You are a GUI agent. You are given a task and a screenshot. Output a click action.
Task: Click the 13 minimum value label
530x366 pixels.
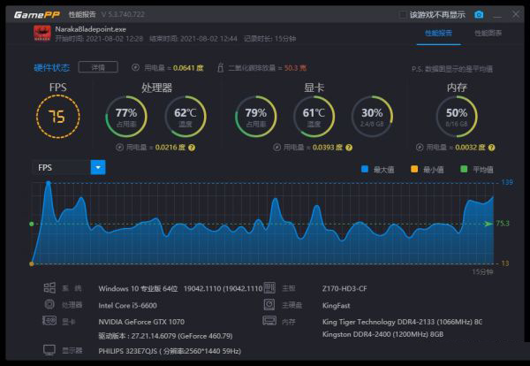point(504,263)
